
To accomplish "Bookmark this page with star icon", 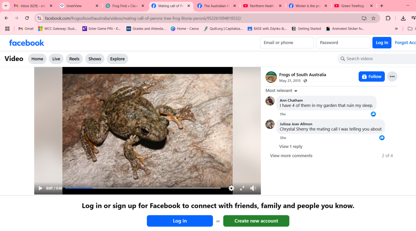I will pos(373,18).
